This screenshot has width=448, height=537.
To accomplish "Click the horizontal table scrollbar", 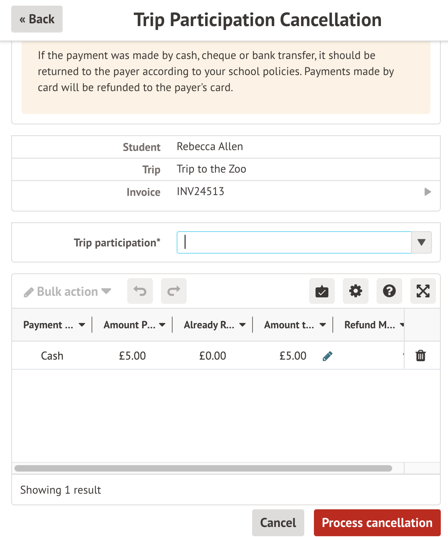I will (x=203, y=468).
